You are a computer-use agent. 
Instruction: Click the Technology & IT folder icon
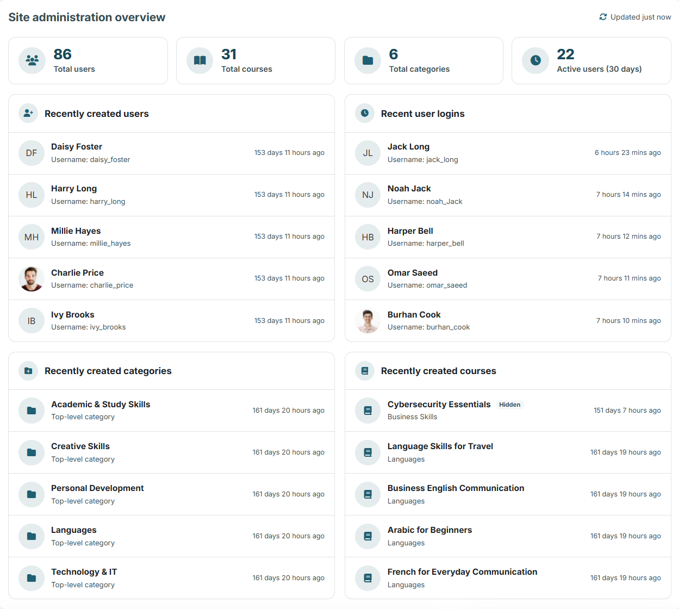click(x=32, y=578)
